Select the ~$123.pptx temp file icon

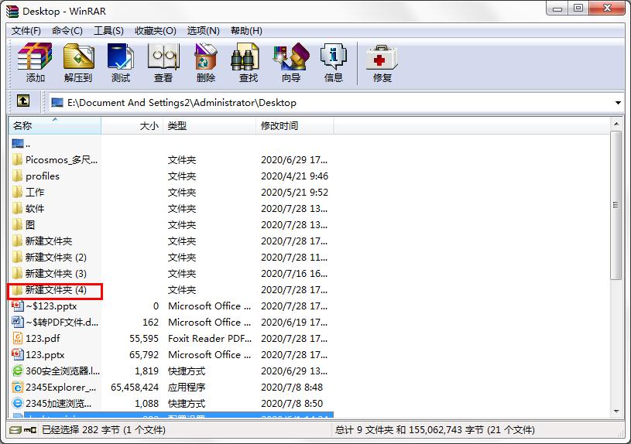(x=18, y=306)
